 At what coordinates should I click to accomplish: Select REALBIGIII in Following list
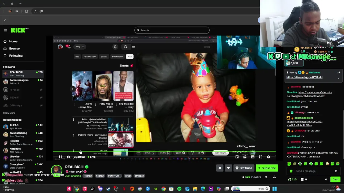(x=23, y=74)
